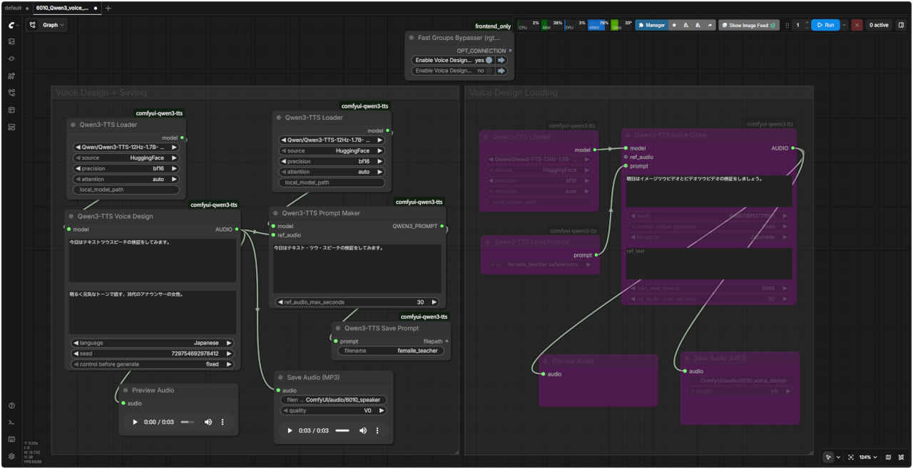Toggle the right side panel icon
This screenshot has height=469, width=913.
pyautogui.click(x=901, y=25)
